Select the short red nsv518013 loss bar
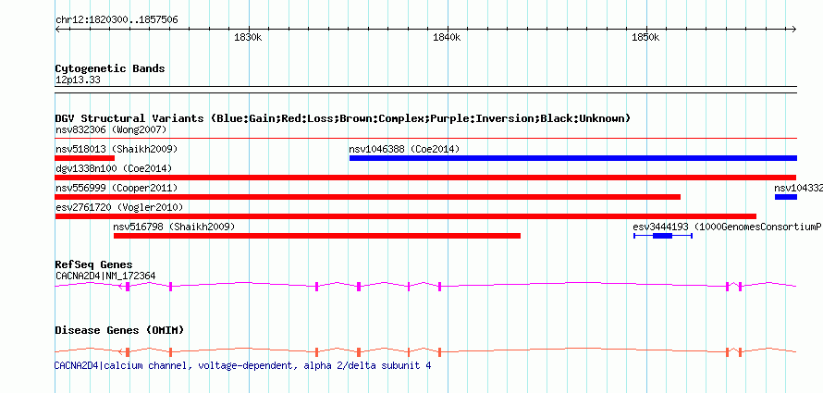823x393 pixels. click(84, 158)
